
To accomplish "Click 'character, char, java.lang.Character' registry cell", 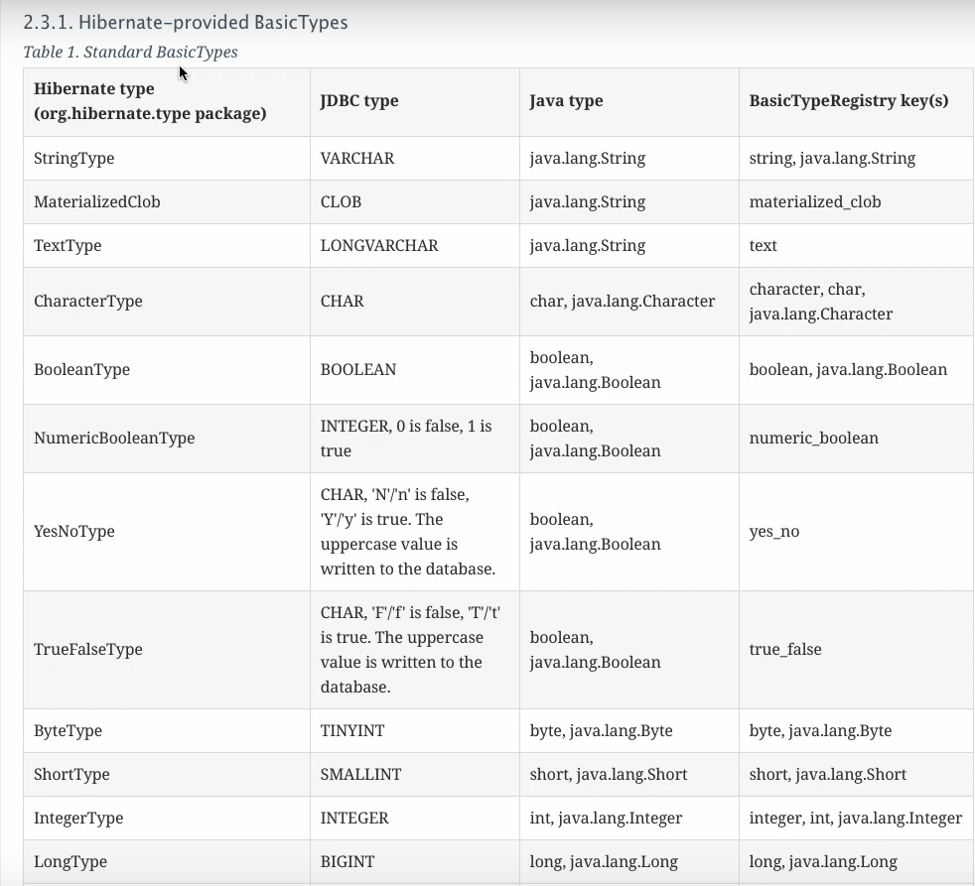I will point(856,302).
